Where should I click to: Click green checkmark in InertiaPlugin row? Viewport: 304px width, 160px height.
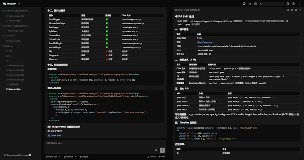pos(107,48)
